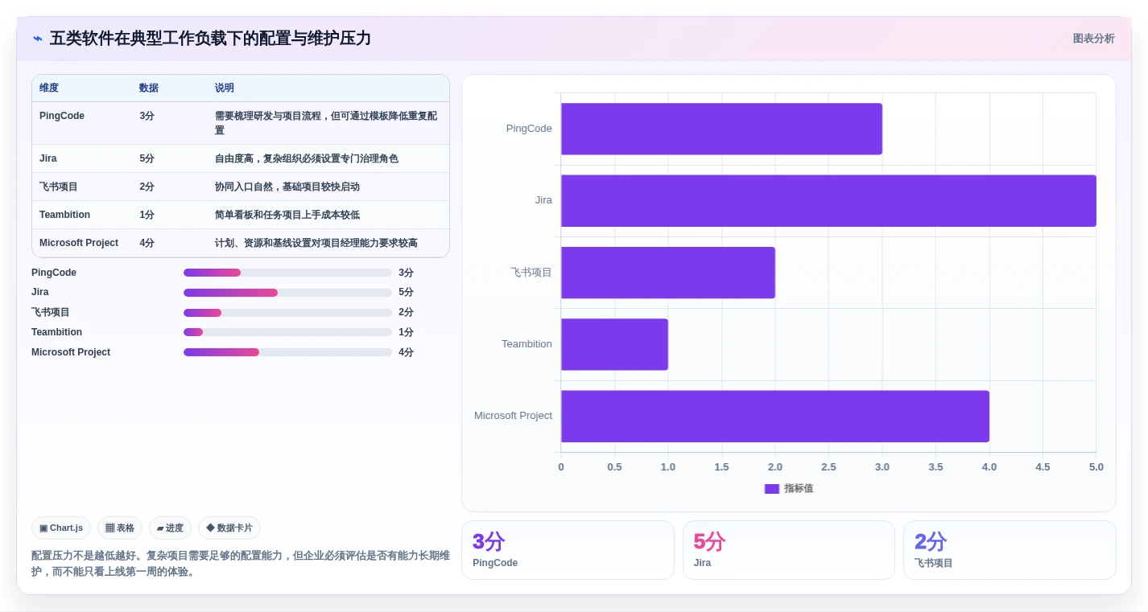
Task: Click the 2分 value beside 飞书项目 progress
Action: click(x=406, y=313)
